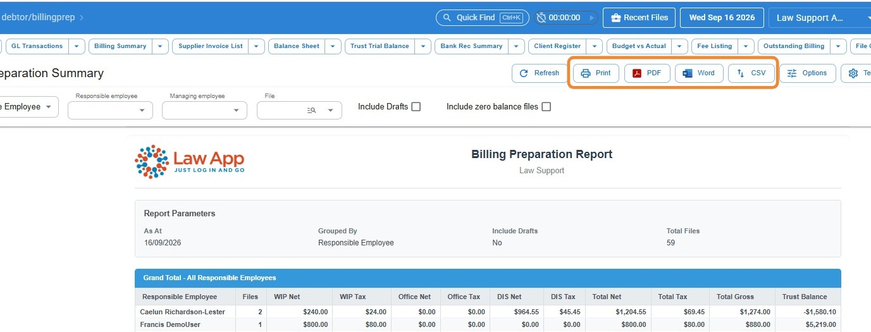This screenshot has height=332, width=871.
Task: Open the Balance Sheet report tab
Action: click(x=297, y=46)
